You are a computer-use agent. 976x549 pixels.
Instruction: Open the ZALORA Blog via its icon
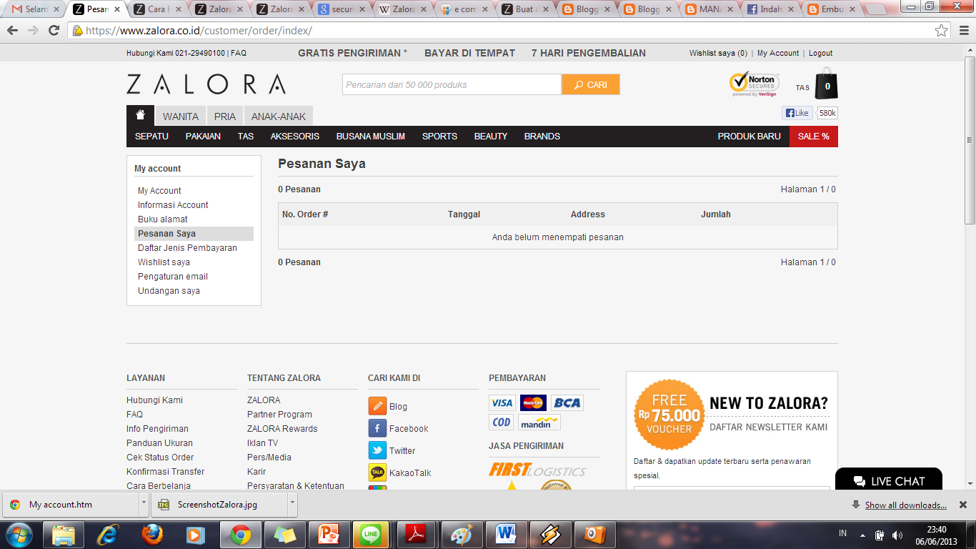[377, 405]
